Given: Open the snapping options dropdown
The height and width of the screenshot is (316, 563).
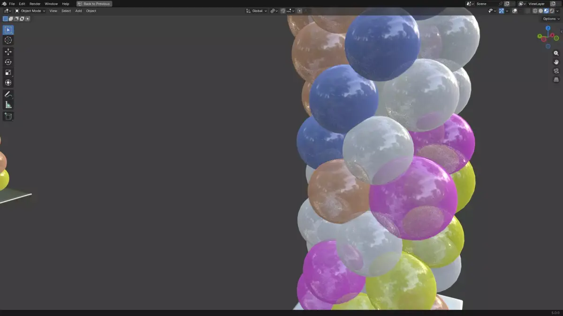Looking at the screenshot, I should 290,11.
